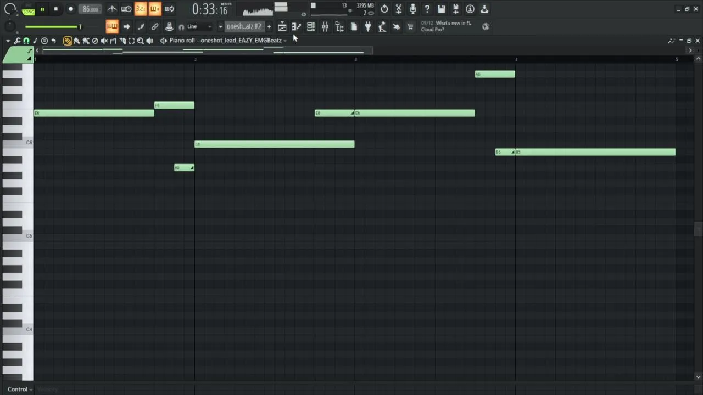
Task: Toggle the link multilink chain icon
Action: pyautogui.click(x=155, y=26)
